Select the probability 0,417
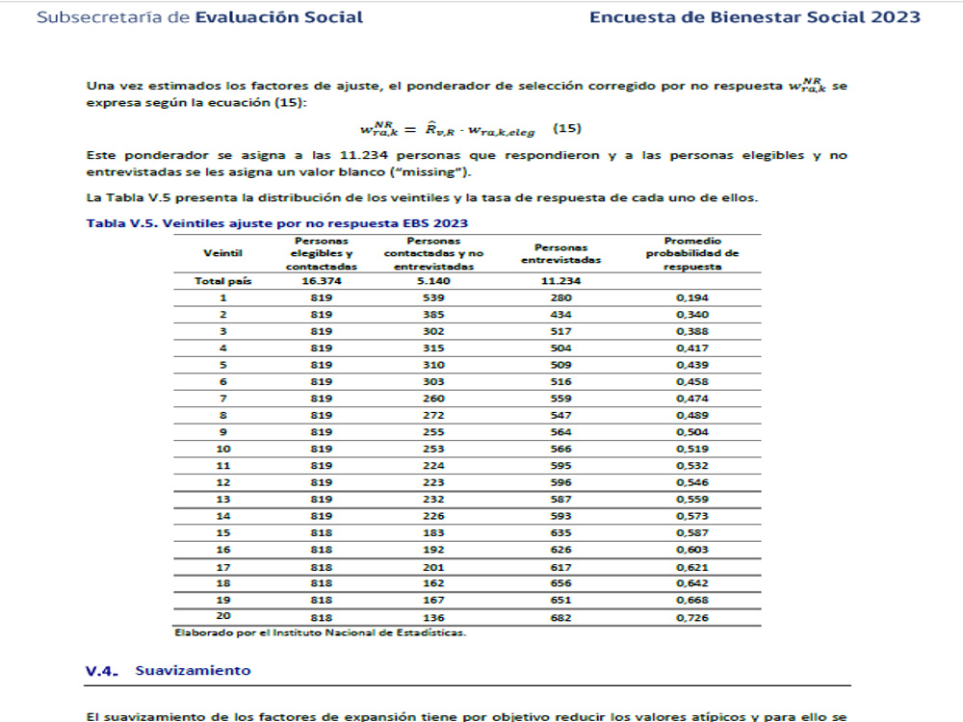963x722 pixels. coord(692,348)
